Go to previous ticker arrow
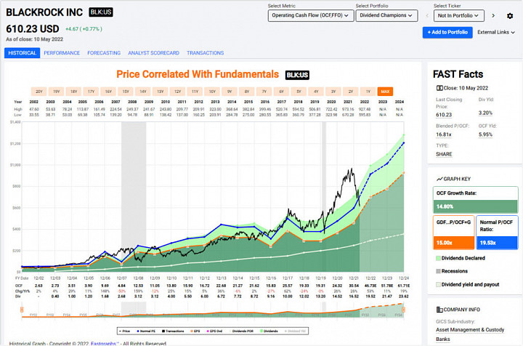Screen dimensions: 523x346 tap(427, 16)
